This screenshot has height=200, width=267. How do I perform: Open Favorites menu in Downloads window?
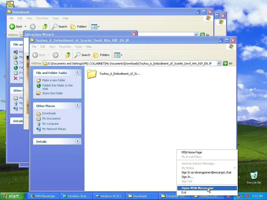coord(42,18)
